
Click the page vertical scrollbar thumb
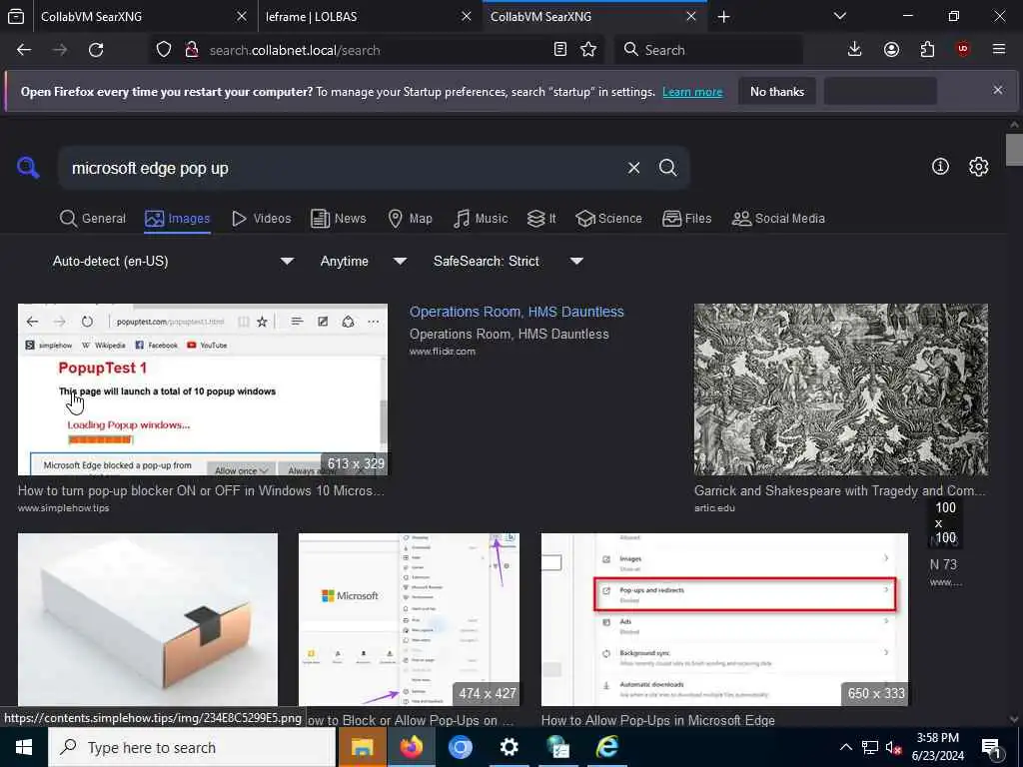(x=1015, y=150)
